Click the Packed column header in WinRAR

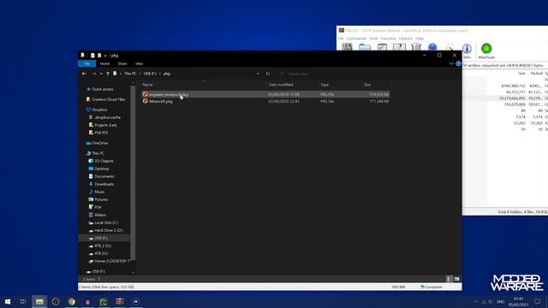[536, 74]
